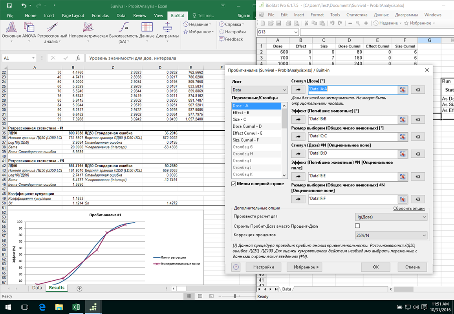Viewport: 454px width, 314px height.
Task: Click Undo in Excel quick access toolbar
Action: [24, 5]
